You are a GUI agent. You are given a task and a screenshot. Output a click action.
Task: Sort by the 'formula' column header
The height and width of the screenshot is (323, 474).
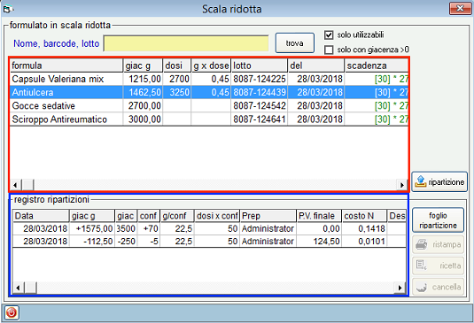[x=66, y=65]
